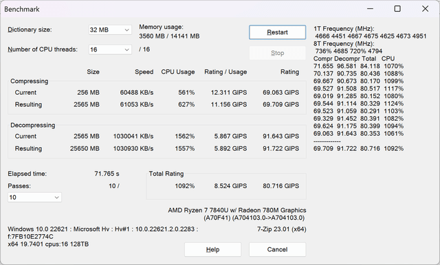440x265 pixels.
Task: Click the 7-Zip 23.01 (x64) version text
Action: (x=282, y=229)
